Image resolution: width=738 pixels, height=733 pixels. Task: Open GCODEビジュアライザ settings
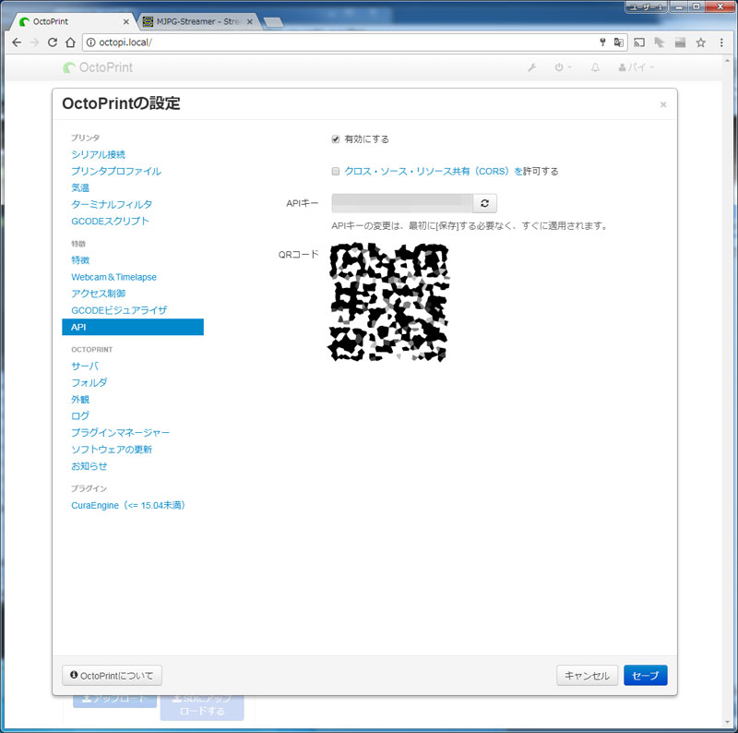pos(119,310)
